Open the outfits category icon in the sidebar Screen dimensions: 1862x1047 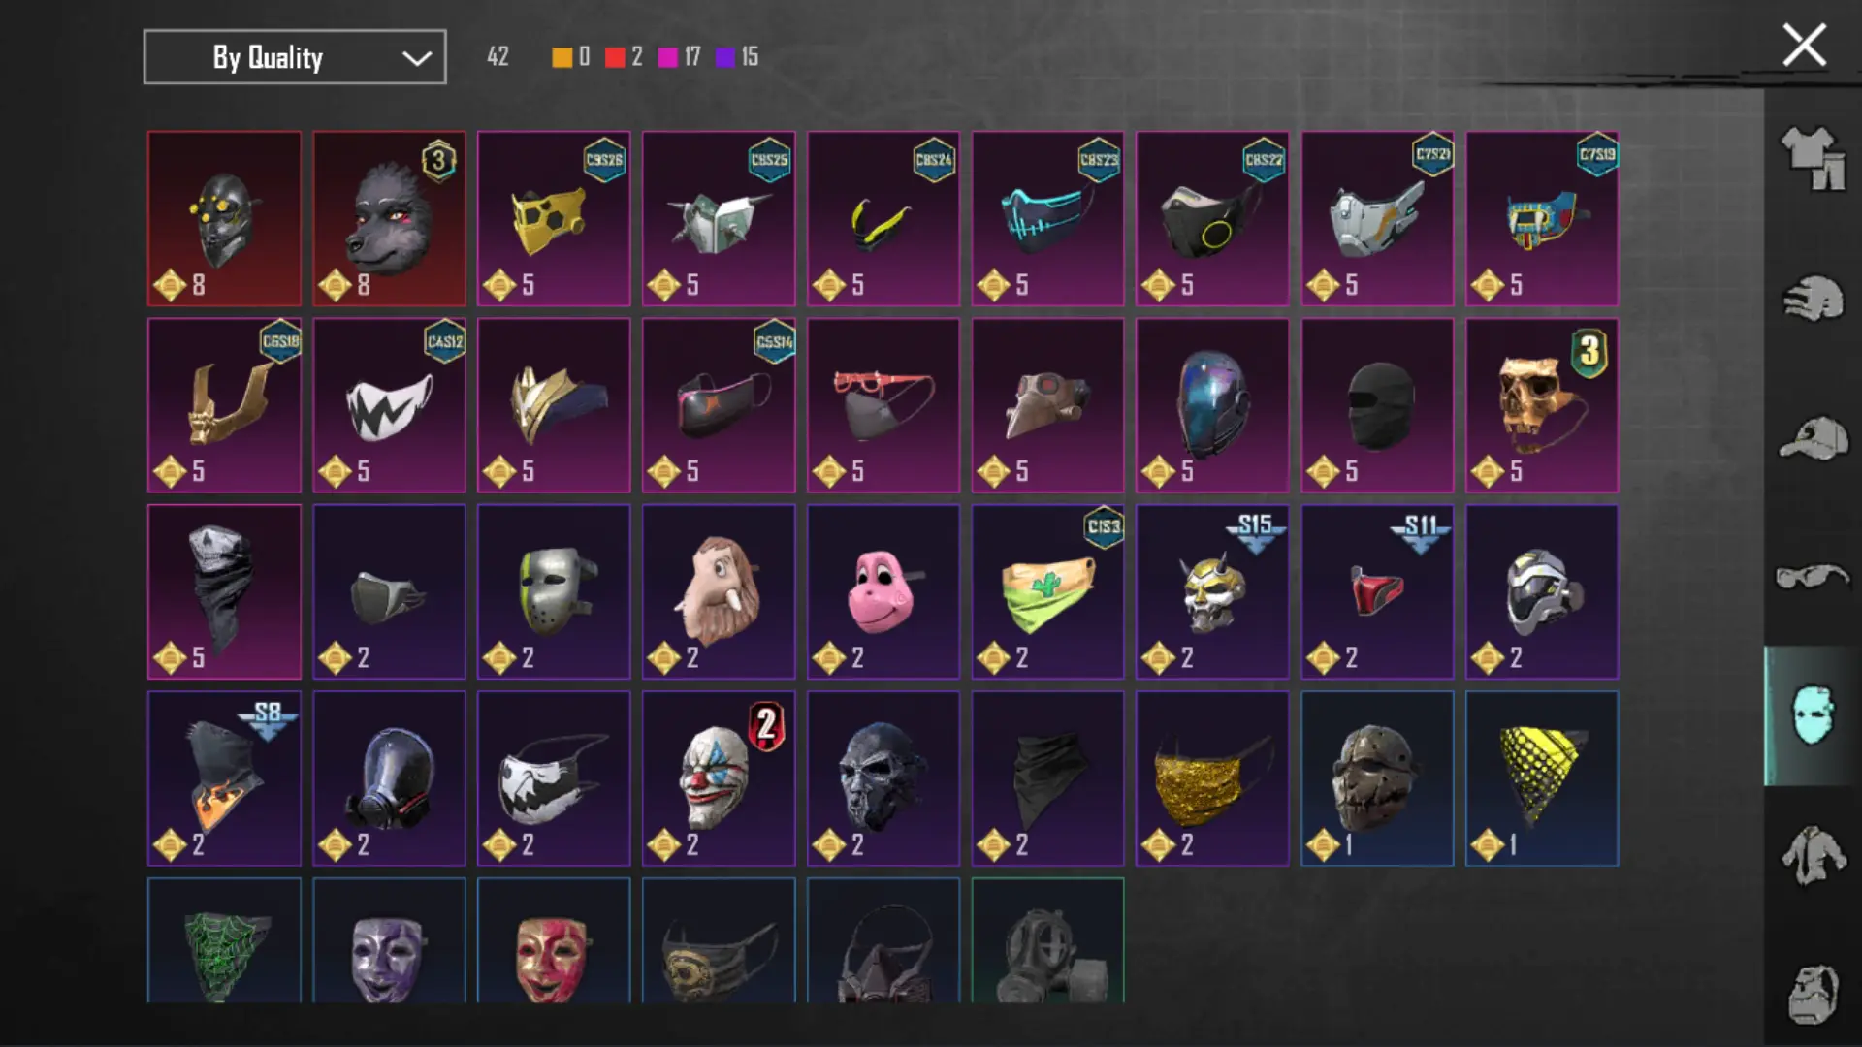tap(1813, 158)
